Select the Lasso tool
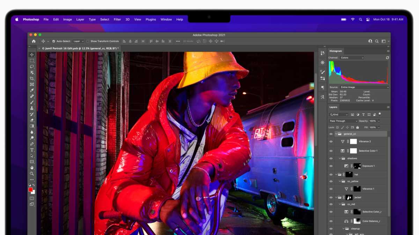This screenshot has height=235, width=419. pos(32,67)
